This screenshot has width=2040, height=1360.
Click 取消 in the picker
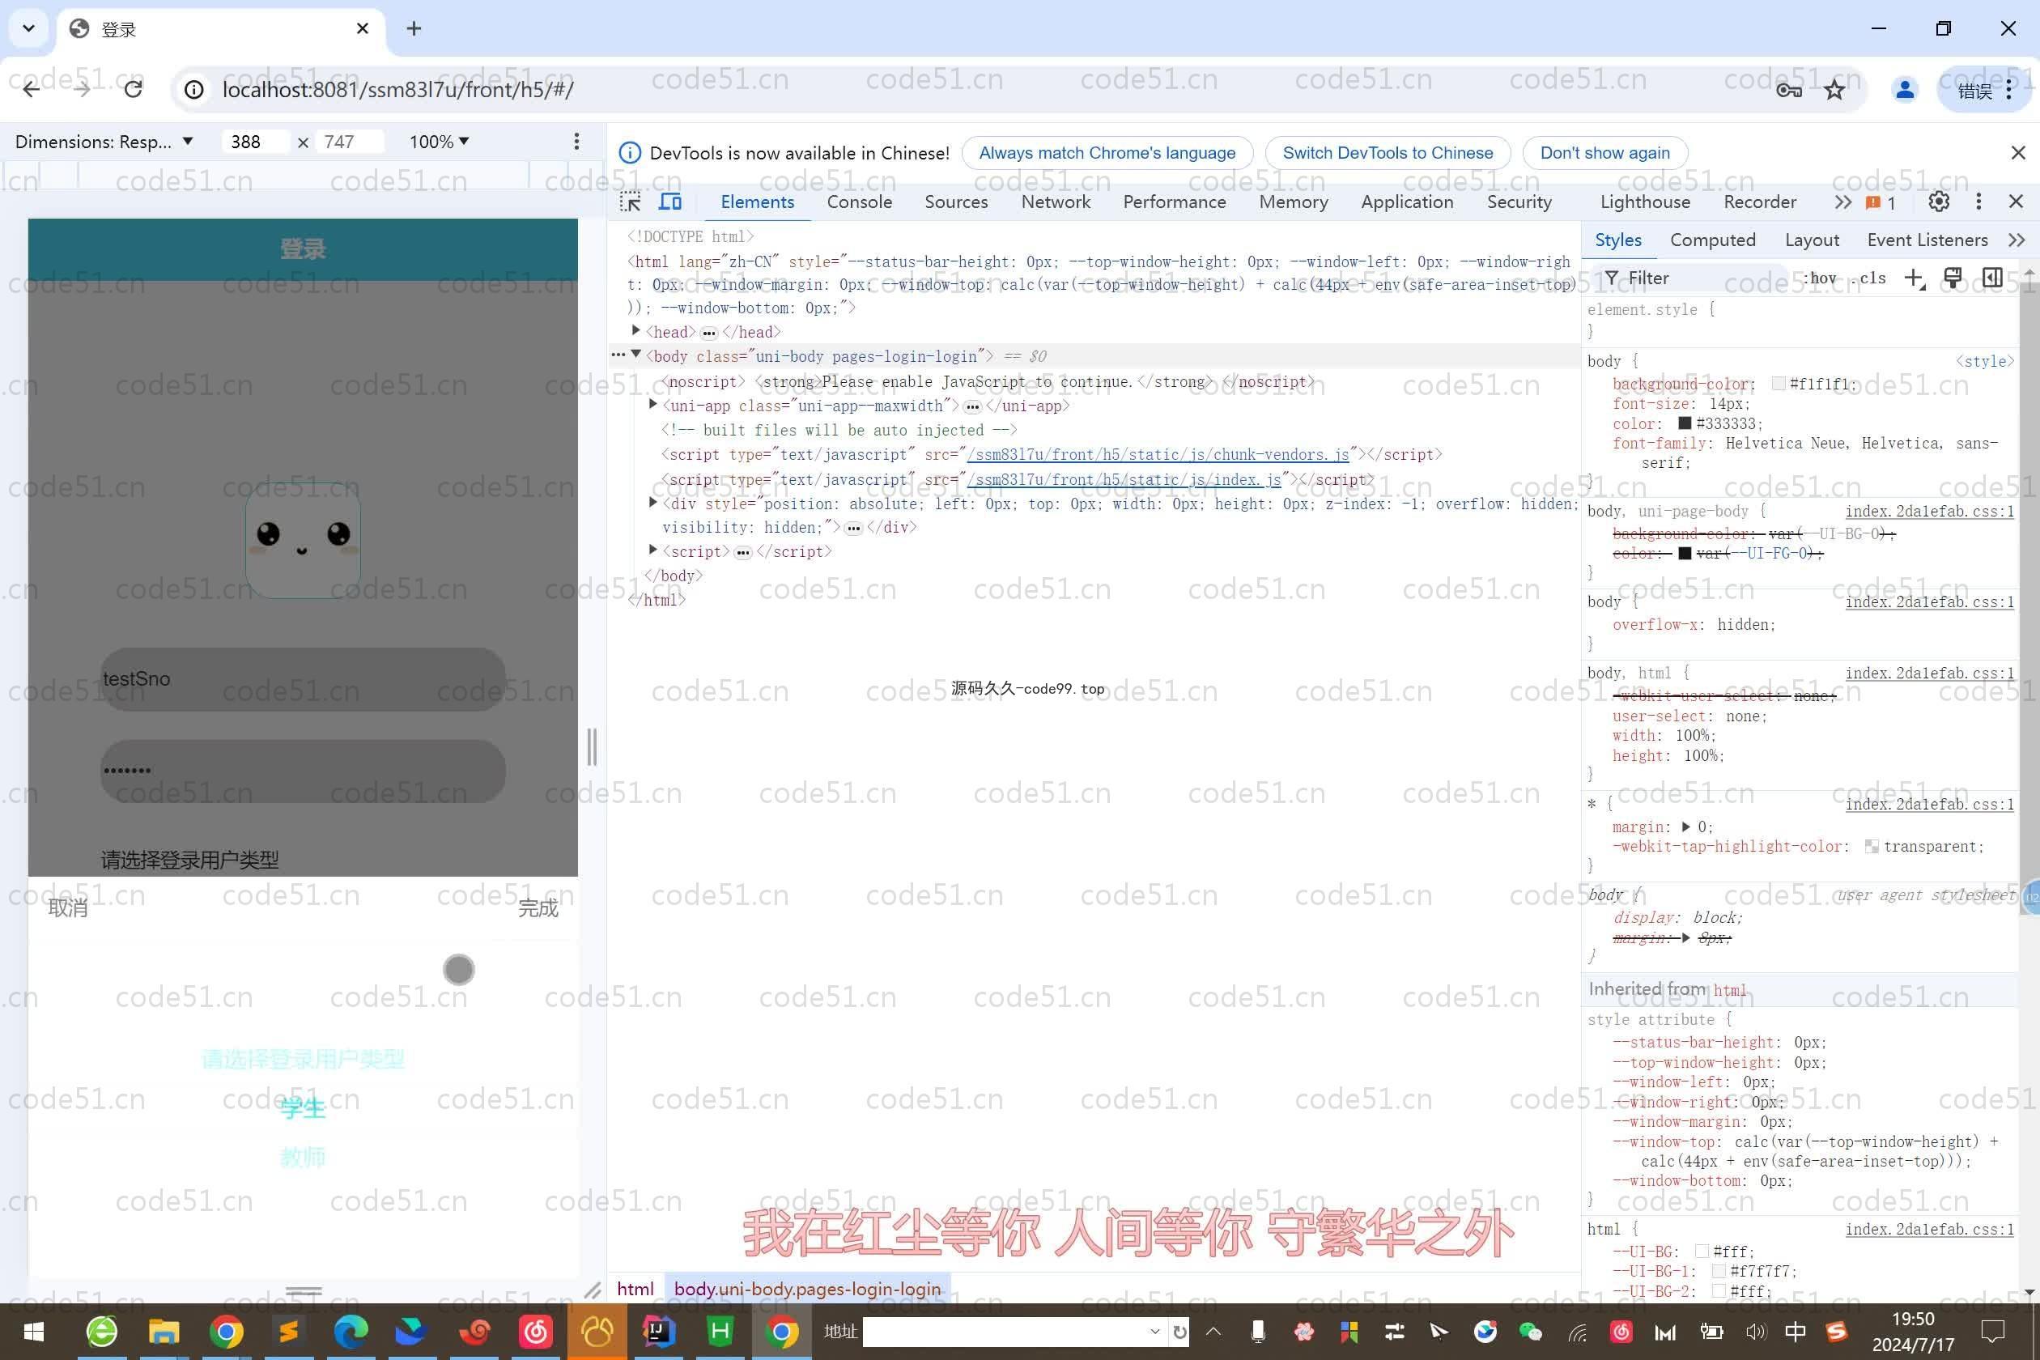(68, 908)
